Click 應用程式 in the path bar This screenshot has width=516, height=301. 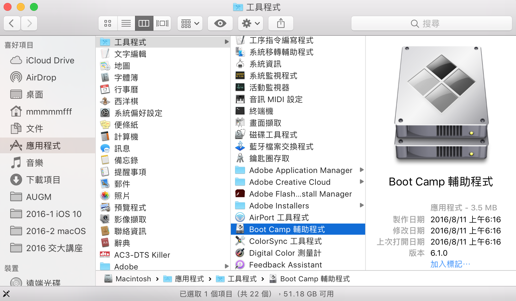point(189,279)
